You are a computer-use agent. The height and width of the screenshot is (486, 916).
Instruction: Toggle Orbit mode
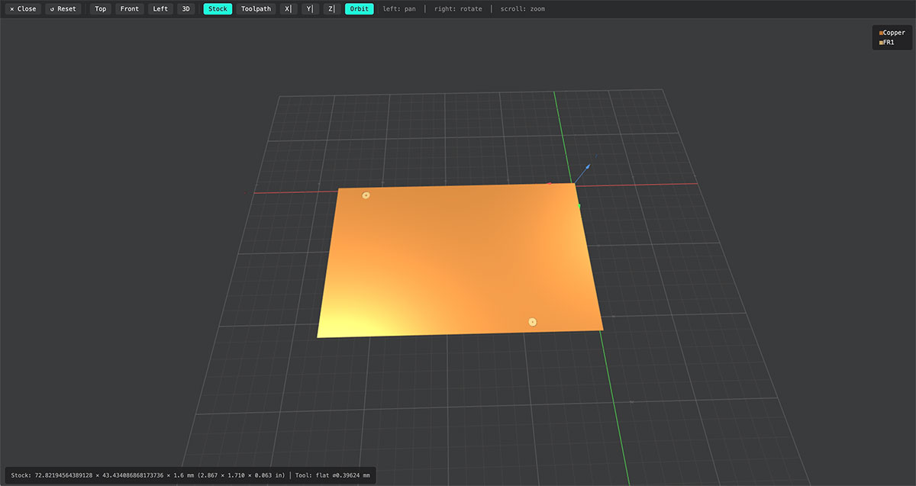coord(360,9)
